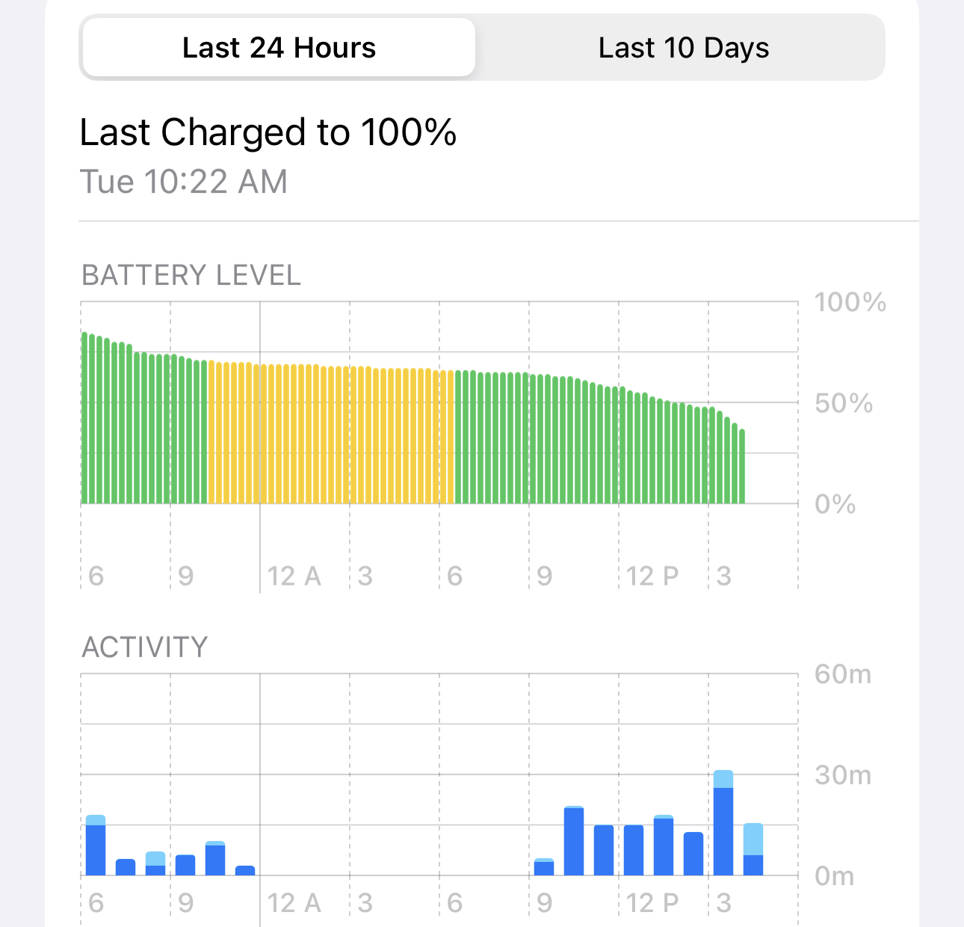Select the first activity bar after 9 AM

(544, 867)
